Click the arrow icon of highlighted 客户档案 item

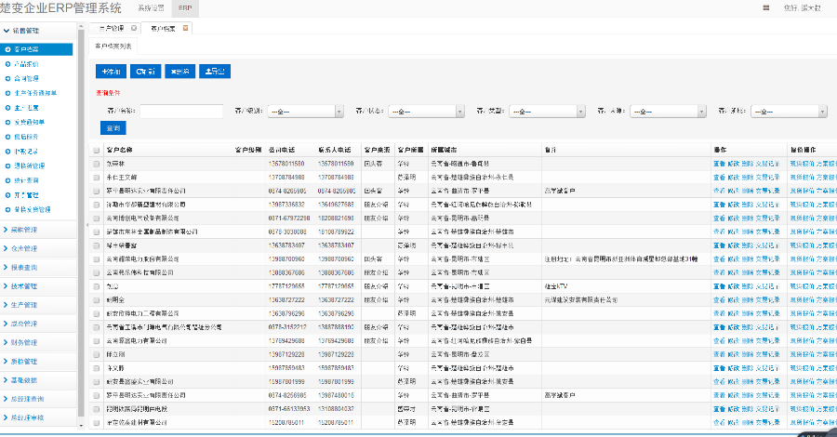[7, 49]
